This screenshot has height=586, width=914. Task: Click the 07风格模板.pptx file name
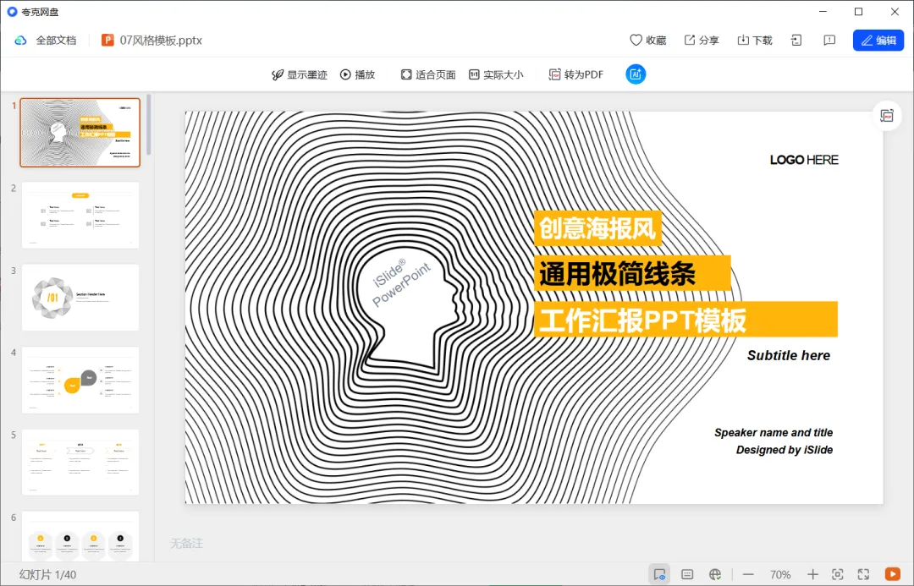pos(161,41)
